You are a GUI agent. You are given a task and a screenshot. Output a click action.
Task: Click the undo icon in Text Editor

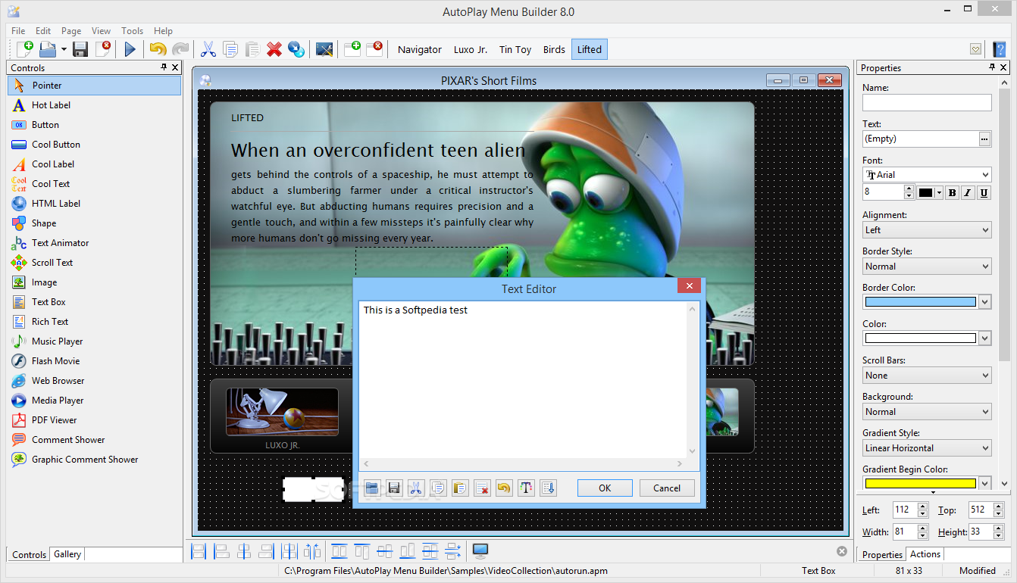[x=504, y=488]
